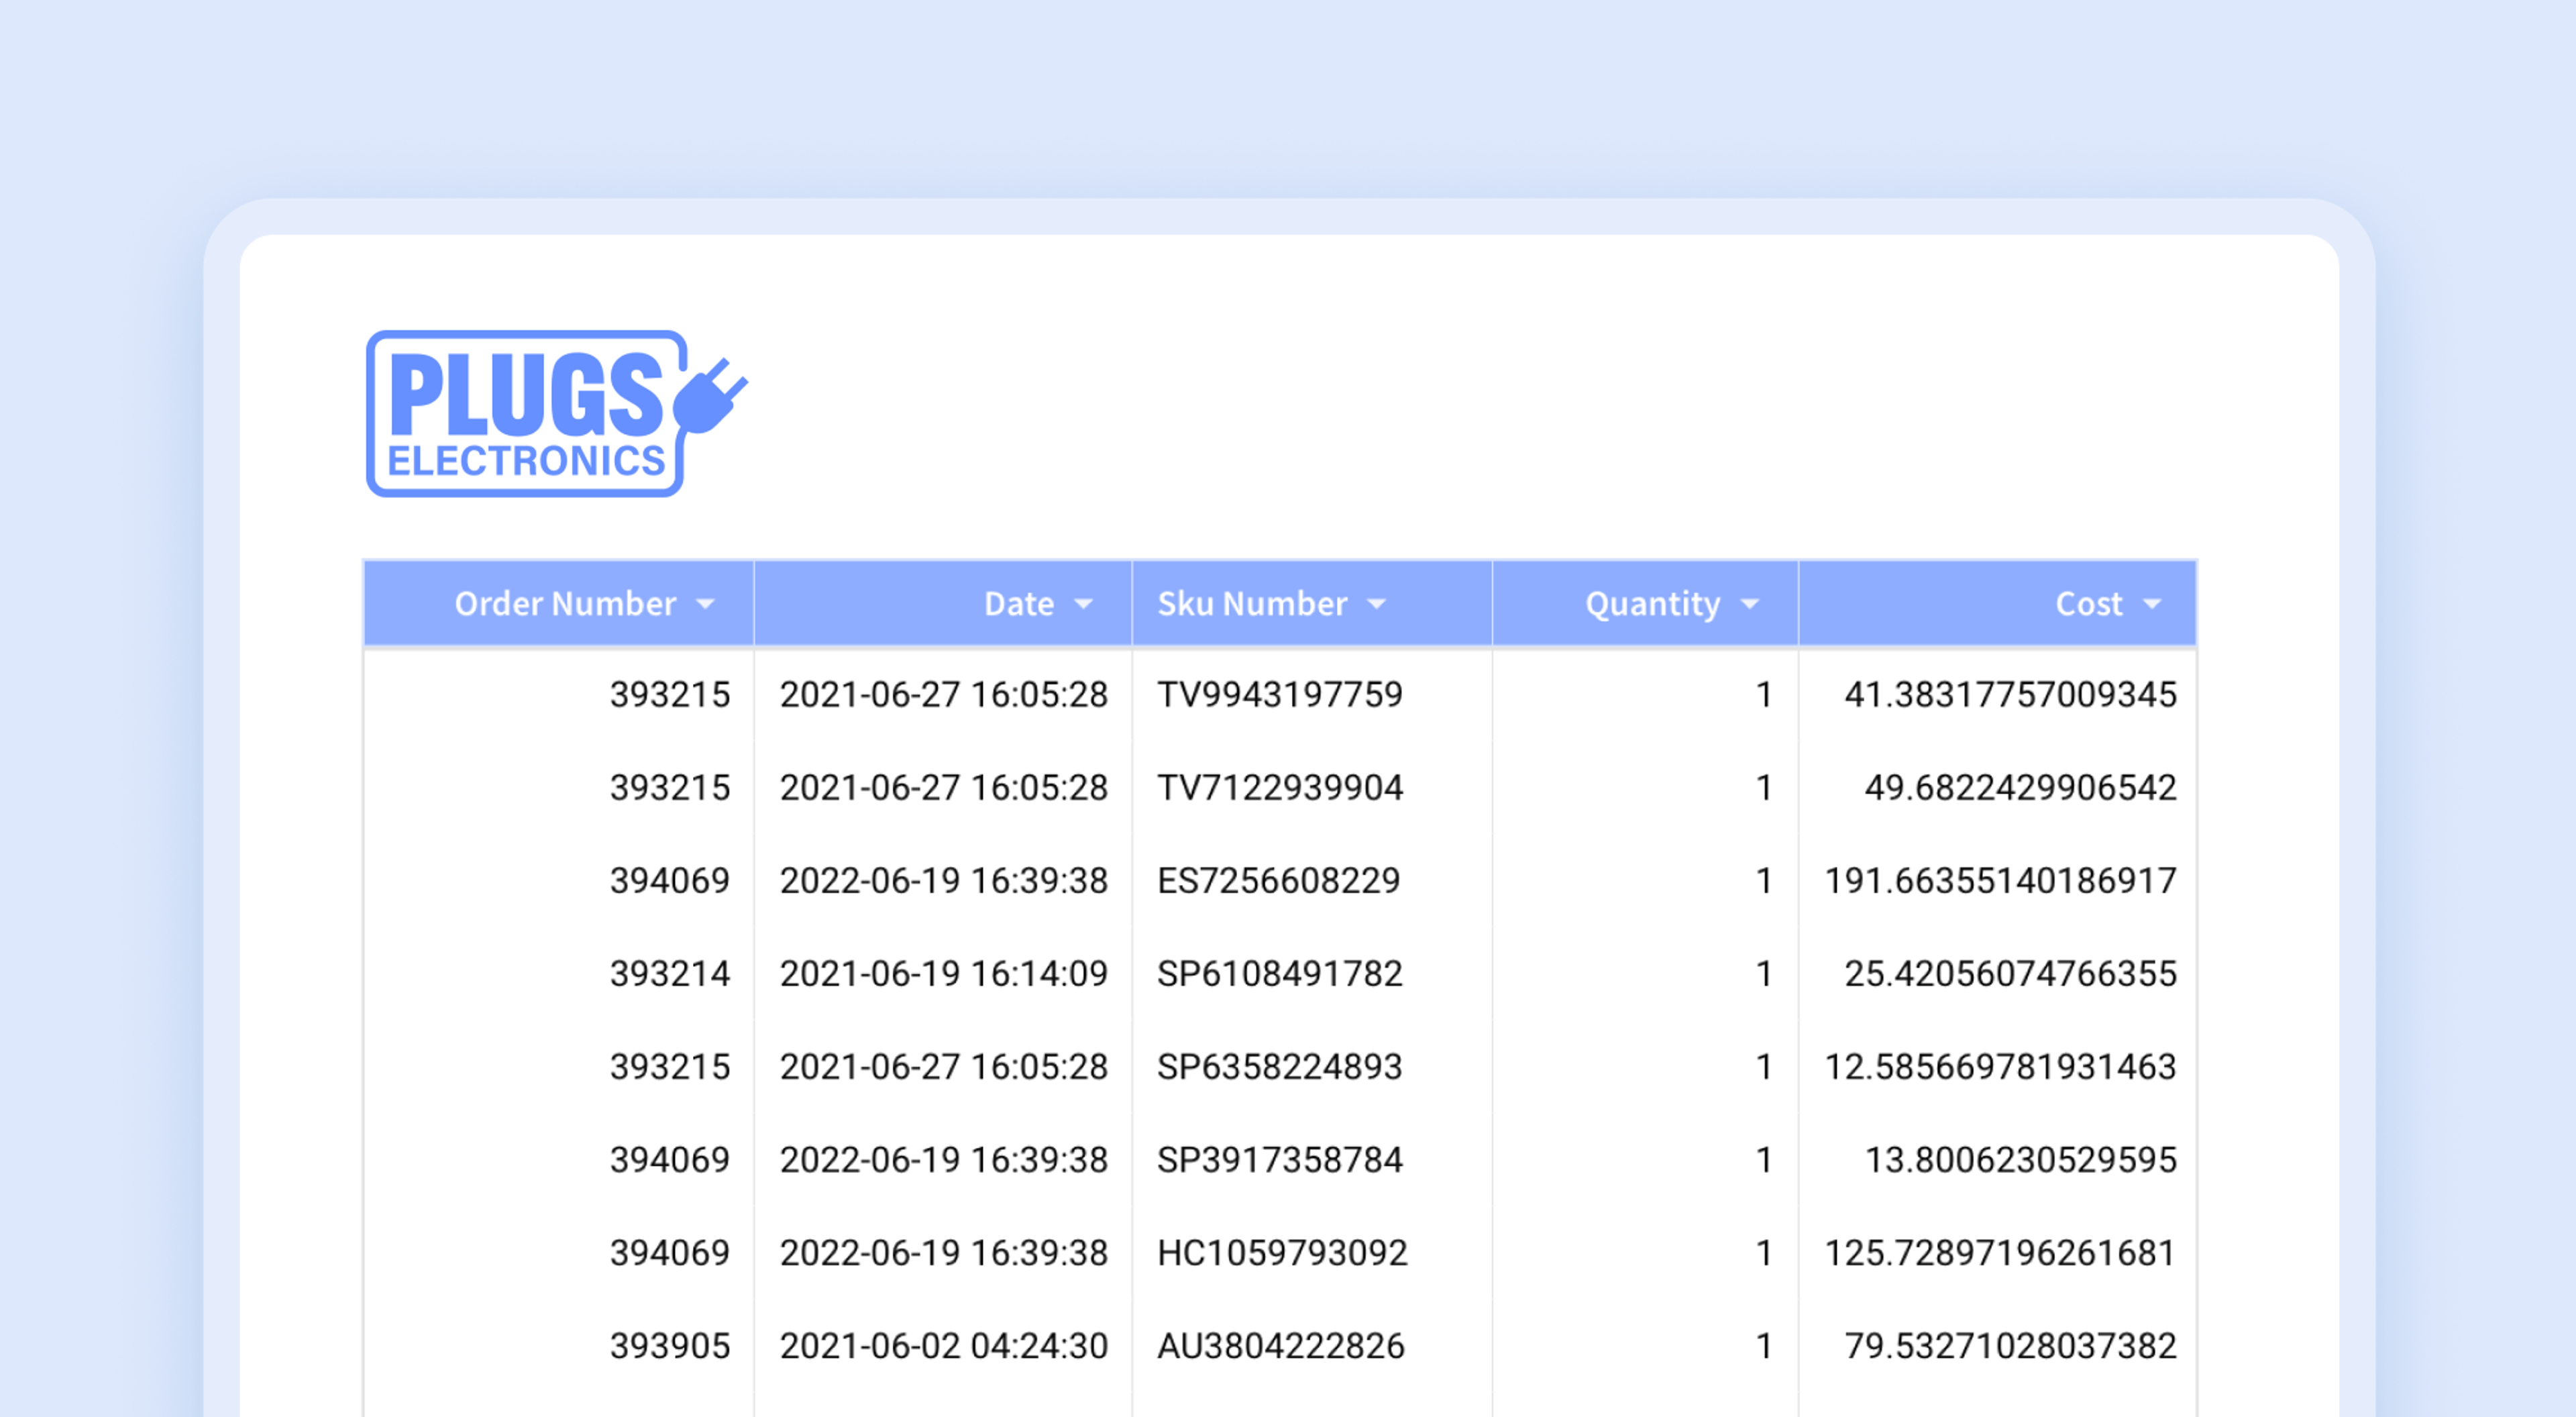Image resolution: width=2576 pixels, height=1417 pixels.
Task: Select SKU cell SP6358224893
Action: pos(1280,1066)
